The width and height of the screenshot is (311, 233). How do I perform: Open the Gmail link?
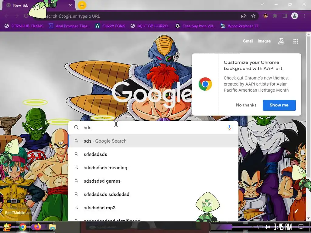point(248,41)
